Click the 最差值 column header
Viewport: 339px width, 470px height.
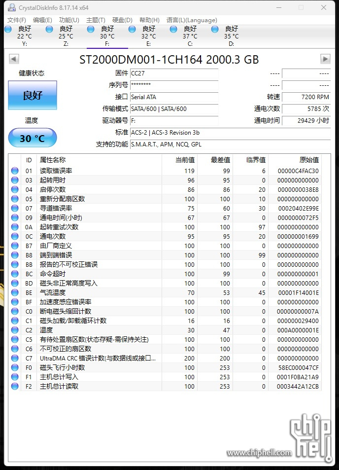click(215, 160)
